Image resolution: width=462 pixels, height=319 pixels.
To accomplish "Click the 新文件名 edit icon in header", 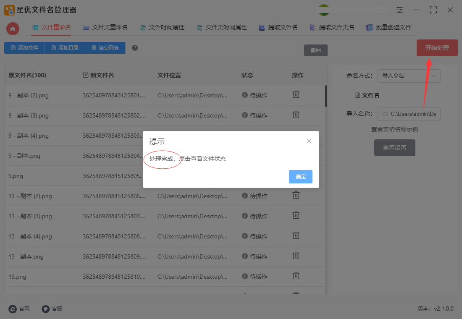I will [86, 75].
